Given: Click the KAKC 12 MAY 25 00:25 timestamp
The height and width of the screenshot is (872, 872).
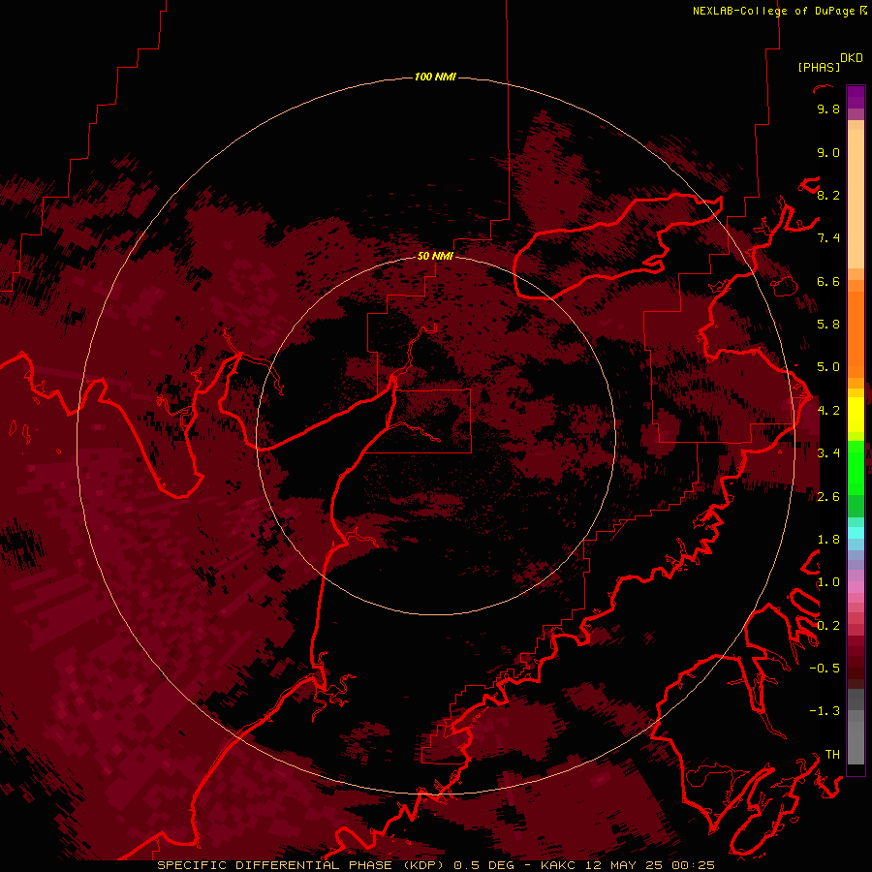Looking at the screenshot, I should (x=627, y=865).
